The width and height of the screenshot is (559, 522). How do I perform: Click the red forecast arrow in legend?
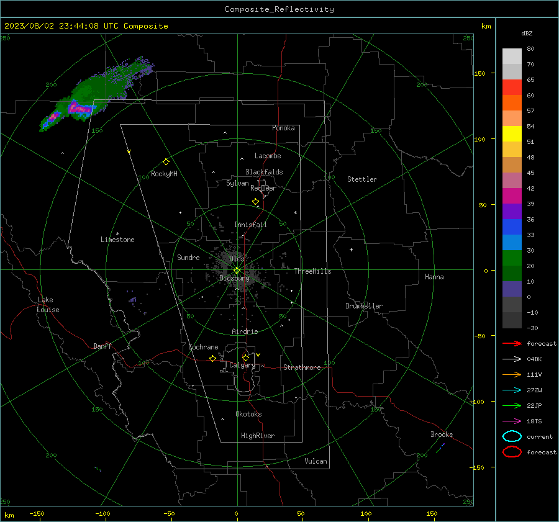(512, 343)
